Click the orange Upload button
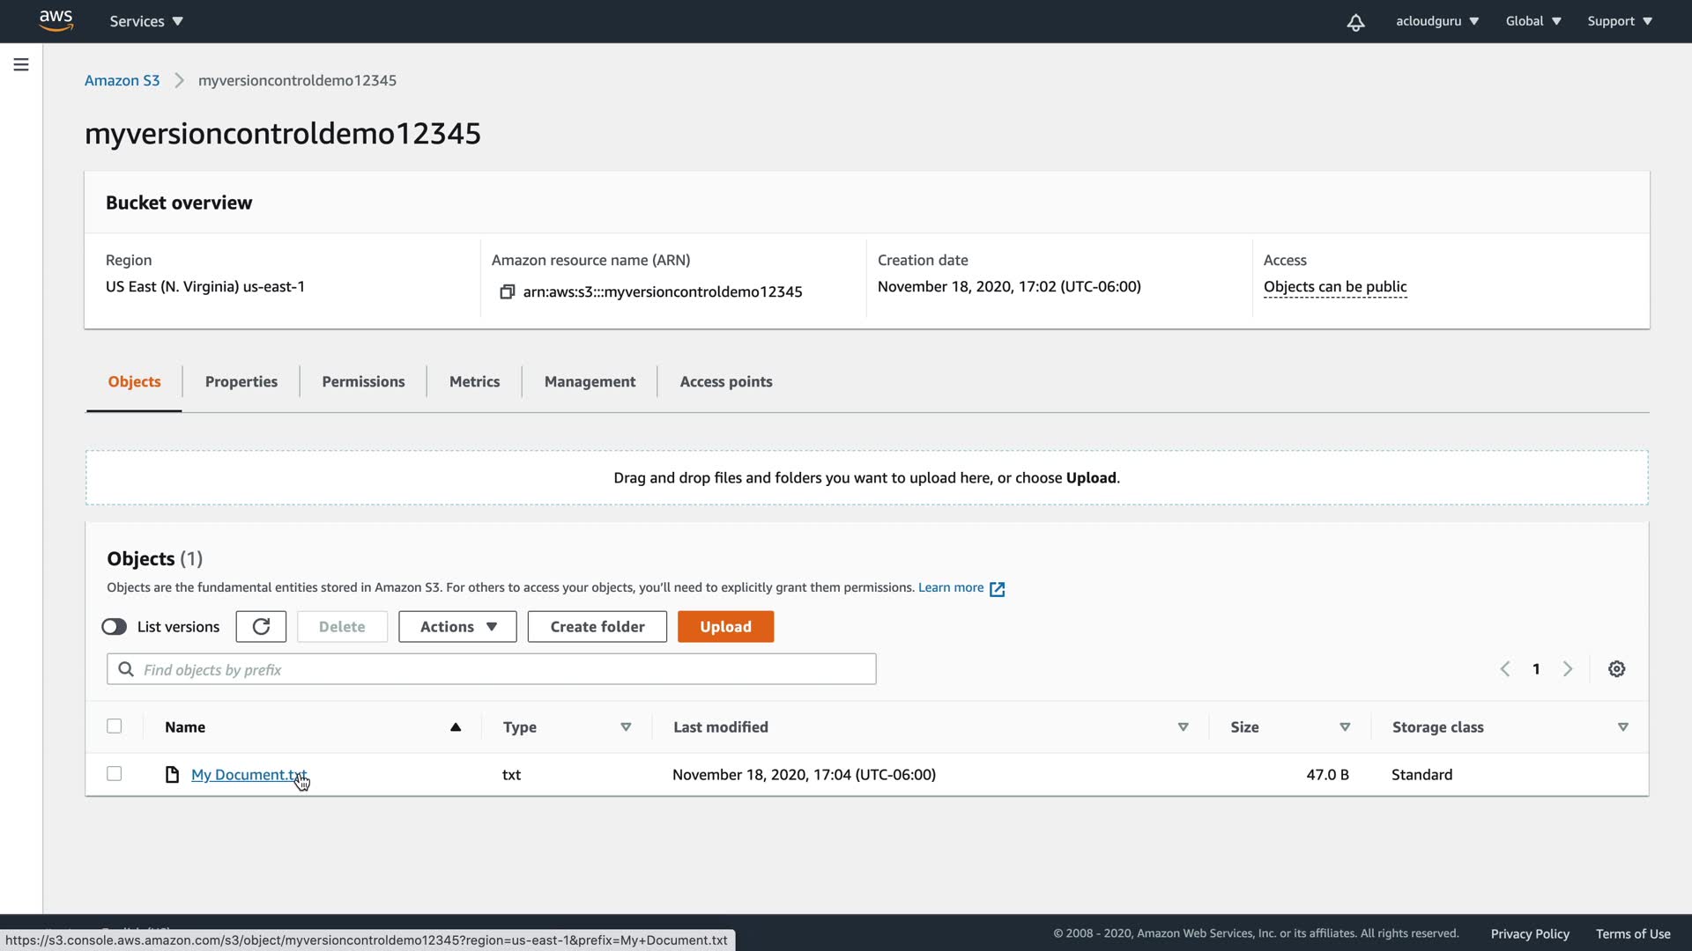The image size is (1692, 951). [x=725, y=626]
